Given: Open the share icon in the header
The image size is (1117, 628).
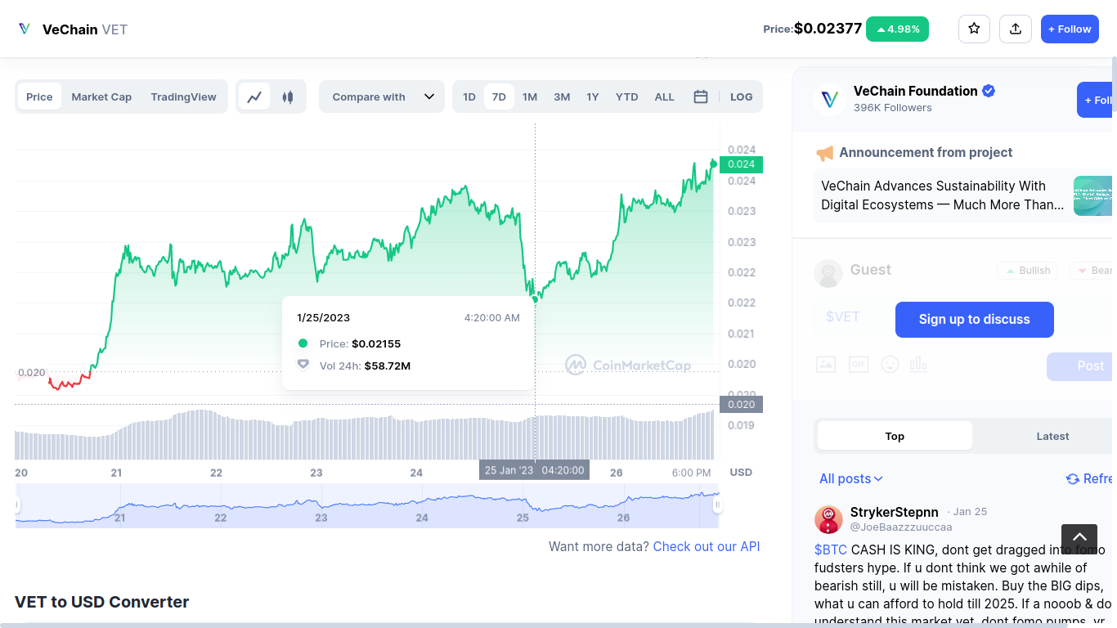Looking at the screenshot, I should click(1016, 29).
